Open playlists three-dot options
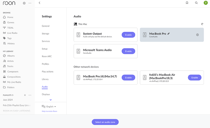 click(30, 95)
